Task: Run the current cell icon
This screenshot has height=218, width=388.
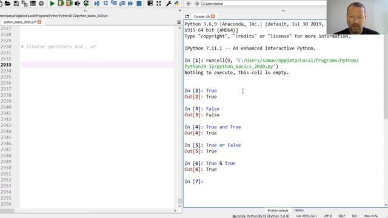Action: tap(61, 4)
